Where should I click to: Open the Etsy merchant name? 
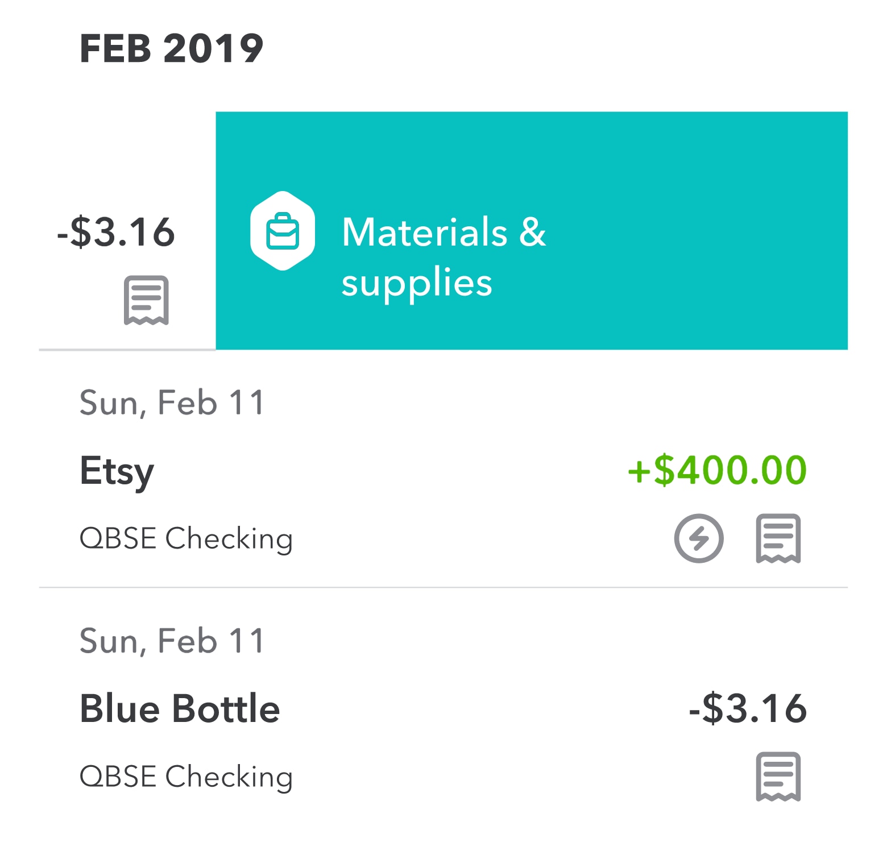click(x=117, y=471)
